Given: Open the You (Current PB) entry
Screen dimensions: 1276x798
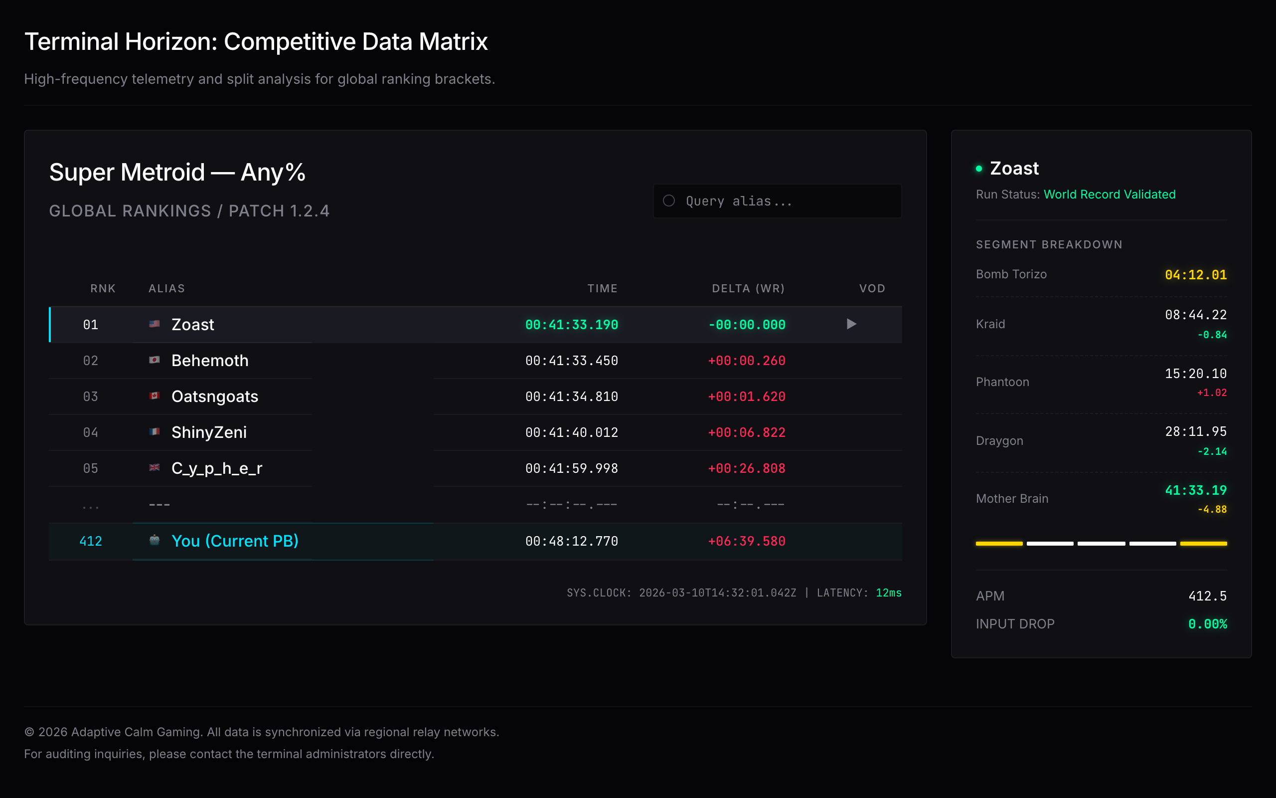Looking at the screenshot, I should 235,541.
